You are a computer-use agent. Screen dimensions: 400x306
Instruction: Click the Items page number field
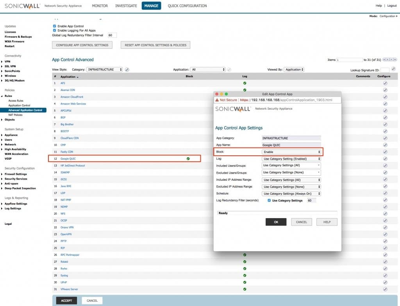click(x=350, y=60)
